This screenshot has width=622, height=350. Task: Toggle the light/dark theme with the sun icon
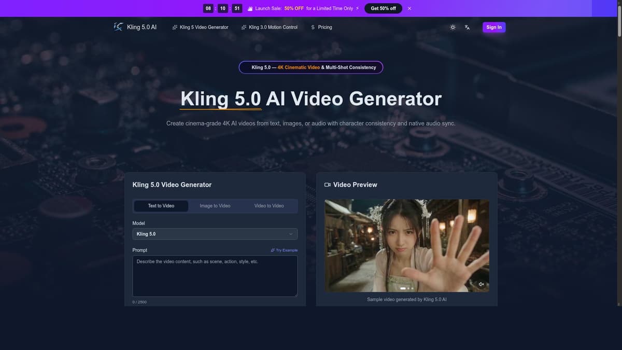click(x=452, y=26)
